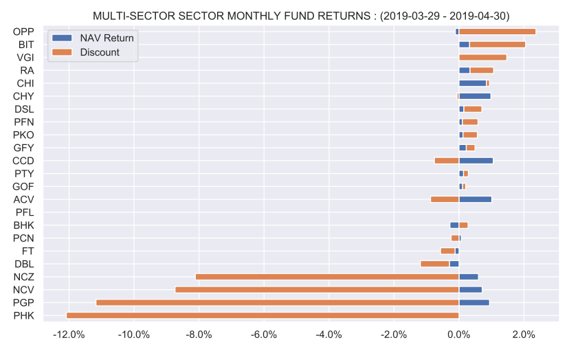This screenshot has height=360, width=569.
Task: Click the OPP orange discount bar
Action: click(x=497, y=32)
